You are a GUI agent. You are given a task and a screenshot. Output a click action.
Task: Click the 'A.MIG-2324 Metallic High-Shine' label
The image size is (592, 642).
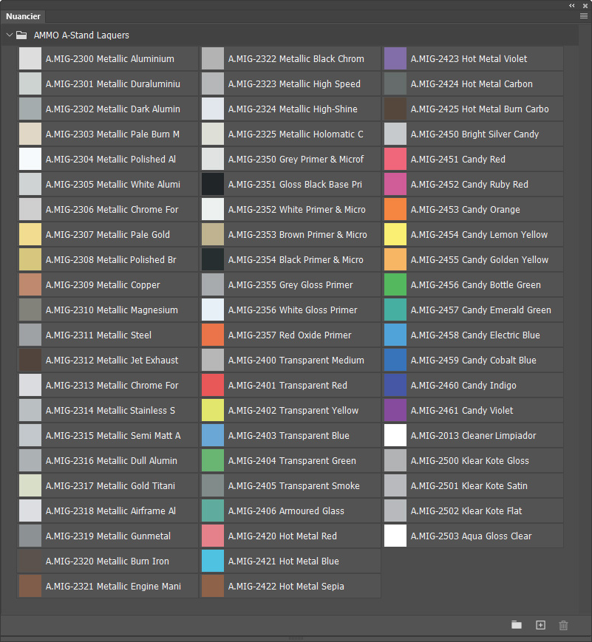[293, 109]
